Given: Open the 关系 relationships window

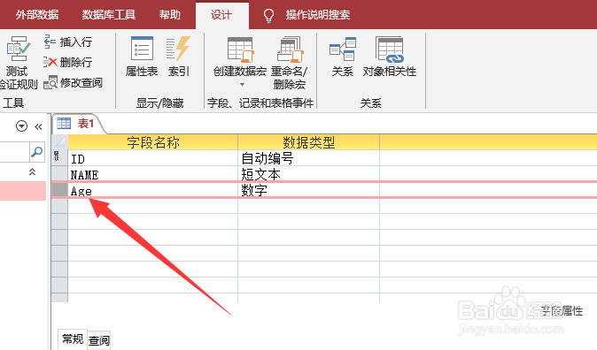Looking at the screenshot, I should coord(343,57).
